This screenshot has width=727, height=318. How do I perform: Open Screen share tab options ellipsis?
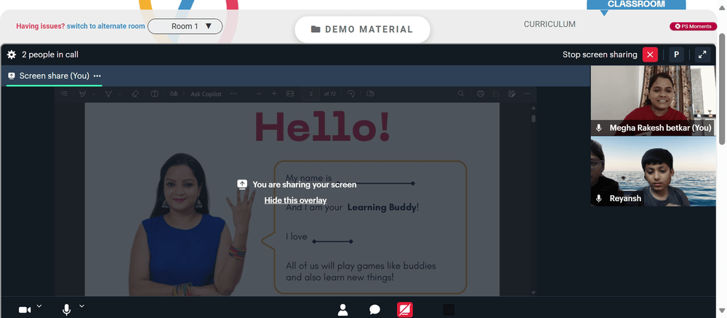pyautogui.click(x=97, y=76)
